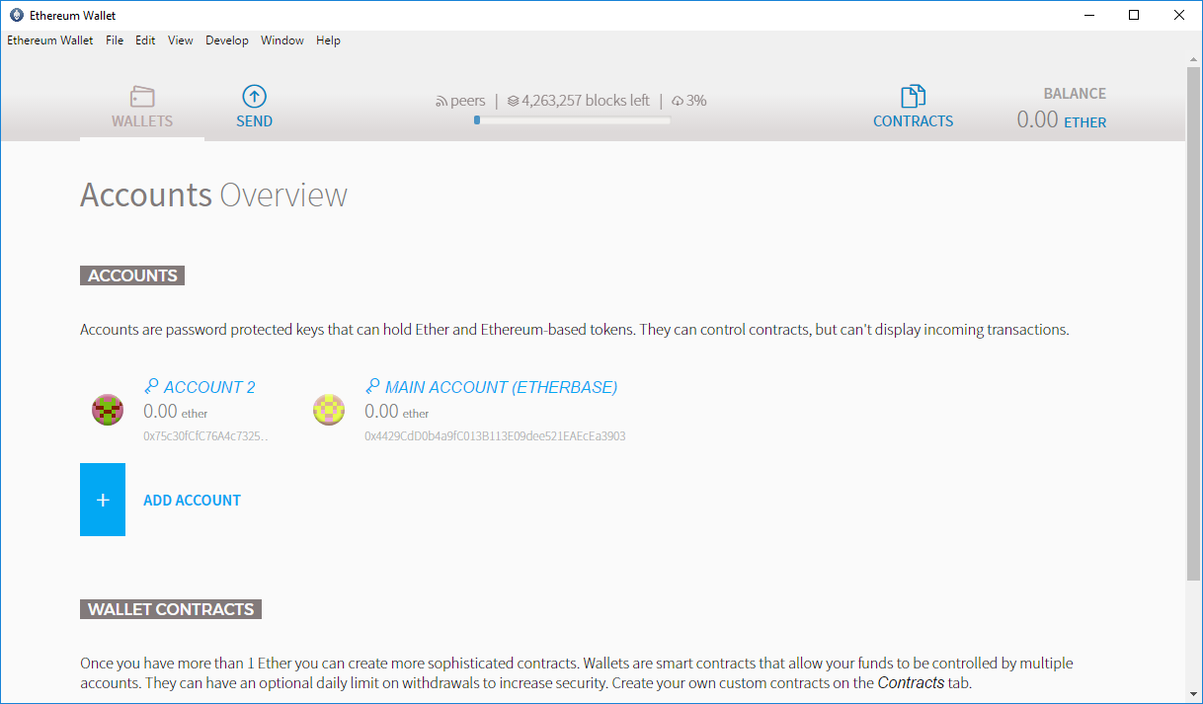
Task: Open the File menu
Action: click(115, 40)
